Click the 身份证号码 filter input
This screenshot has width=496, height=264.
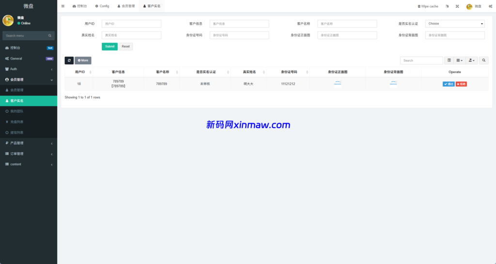239,35
